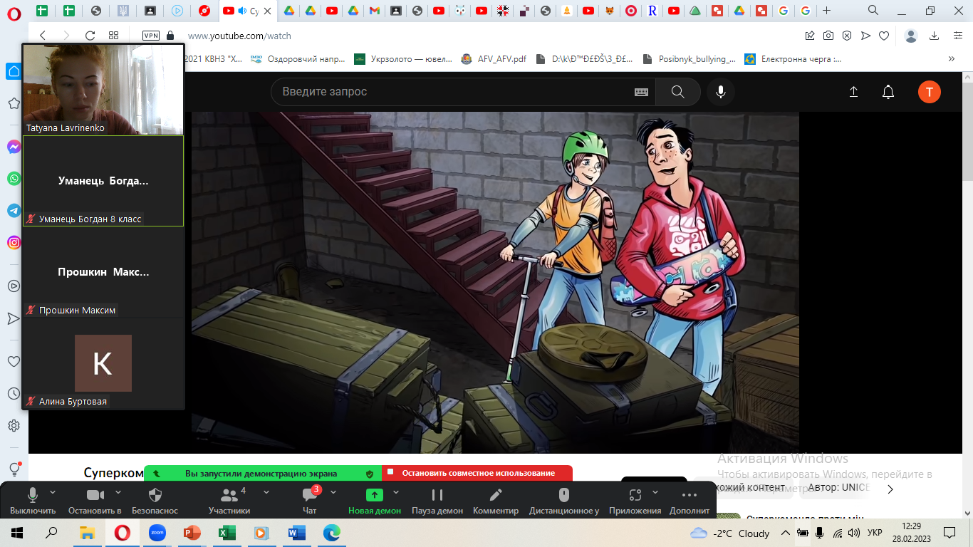The image size is (973, 547).
Task: Show hidden system tray icons
Action: 785,533
